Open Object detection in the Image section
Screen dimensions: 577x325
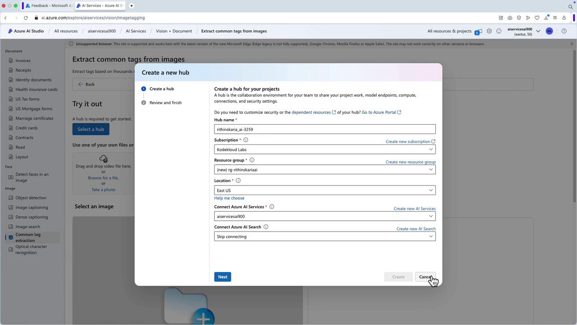coord(31,198)
